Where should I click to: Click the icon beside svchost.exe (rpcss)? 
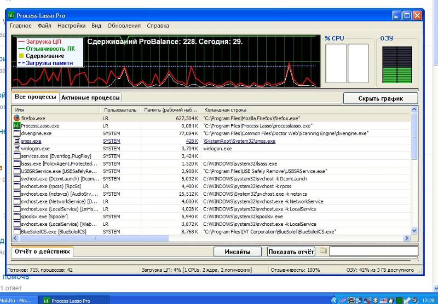(x=17, y=186)
